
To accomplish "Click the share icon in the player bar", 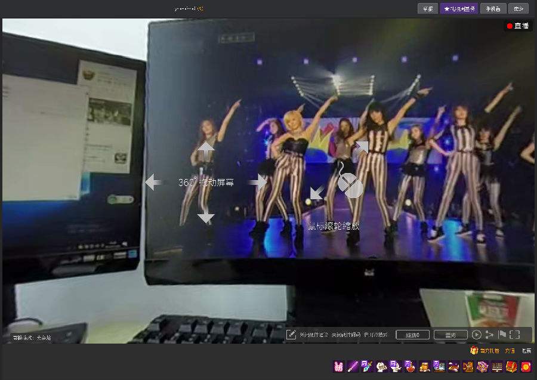I will coord(489,335).
